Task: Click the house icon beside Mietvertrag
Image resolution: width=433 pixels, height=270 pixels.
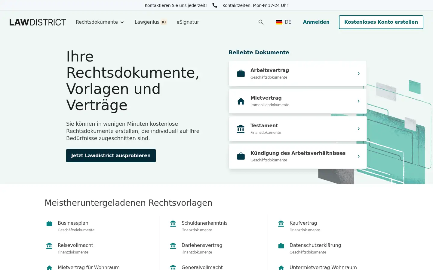Action: tap(241, 101)
